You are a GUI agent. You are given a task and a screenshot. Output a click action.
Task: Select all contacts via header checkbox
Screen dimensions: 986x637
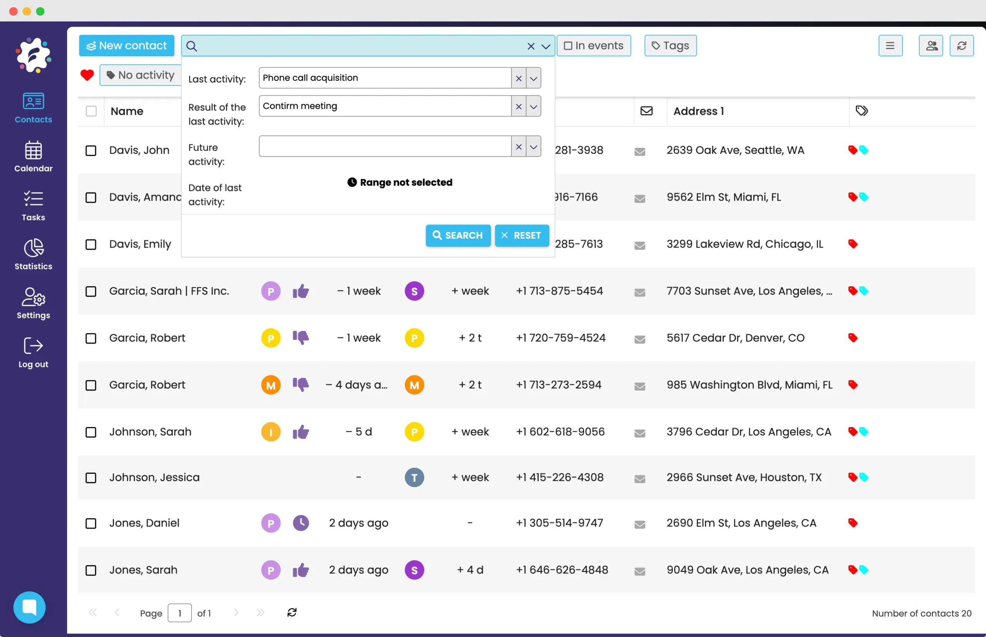point(91,111)
